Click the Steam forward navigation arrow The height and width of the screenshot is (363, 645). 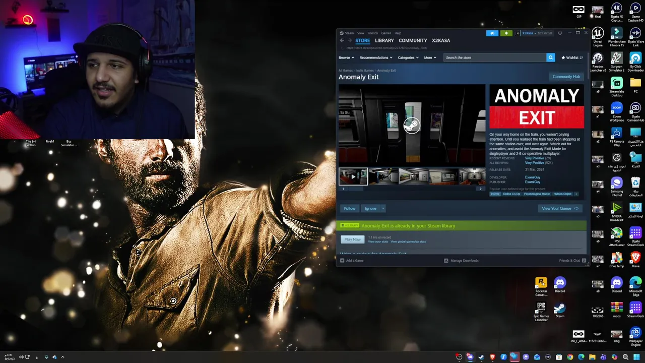tap(350, 40)
